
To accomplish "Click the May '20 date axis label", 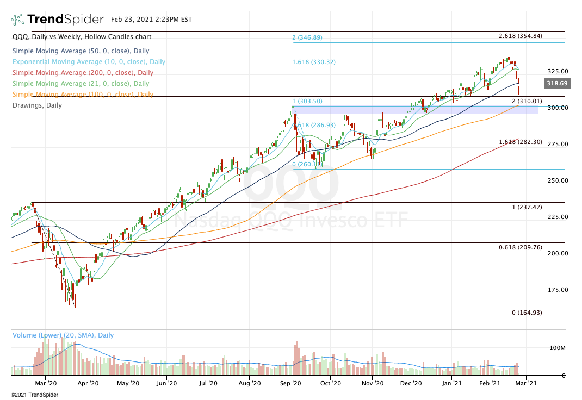I will click(x=128, y=383).
